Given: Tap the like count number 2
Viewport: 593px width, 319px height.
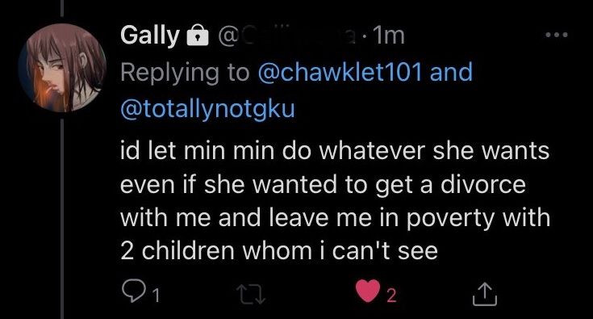Looking at the screenshot, I should coord(391,296).
